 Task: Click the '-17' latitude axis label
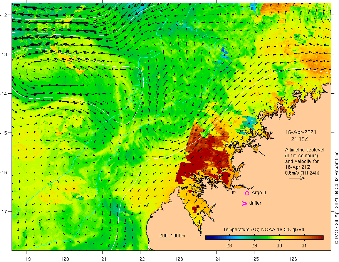[x=4, y=212]
